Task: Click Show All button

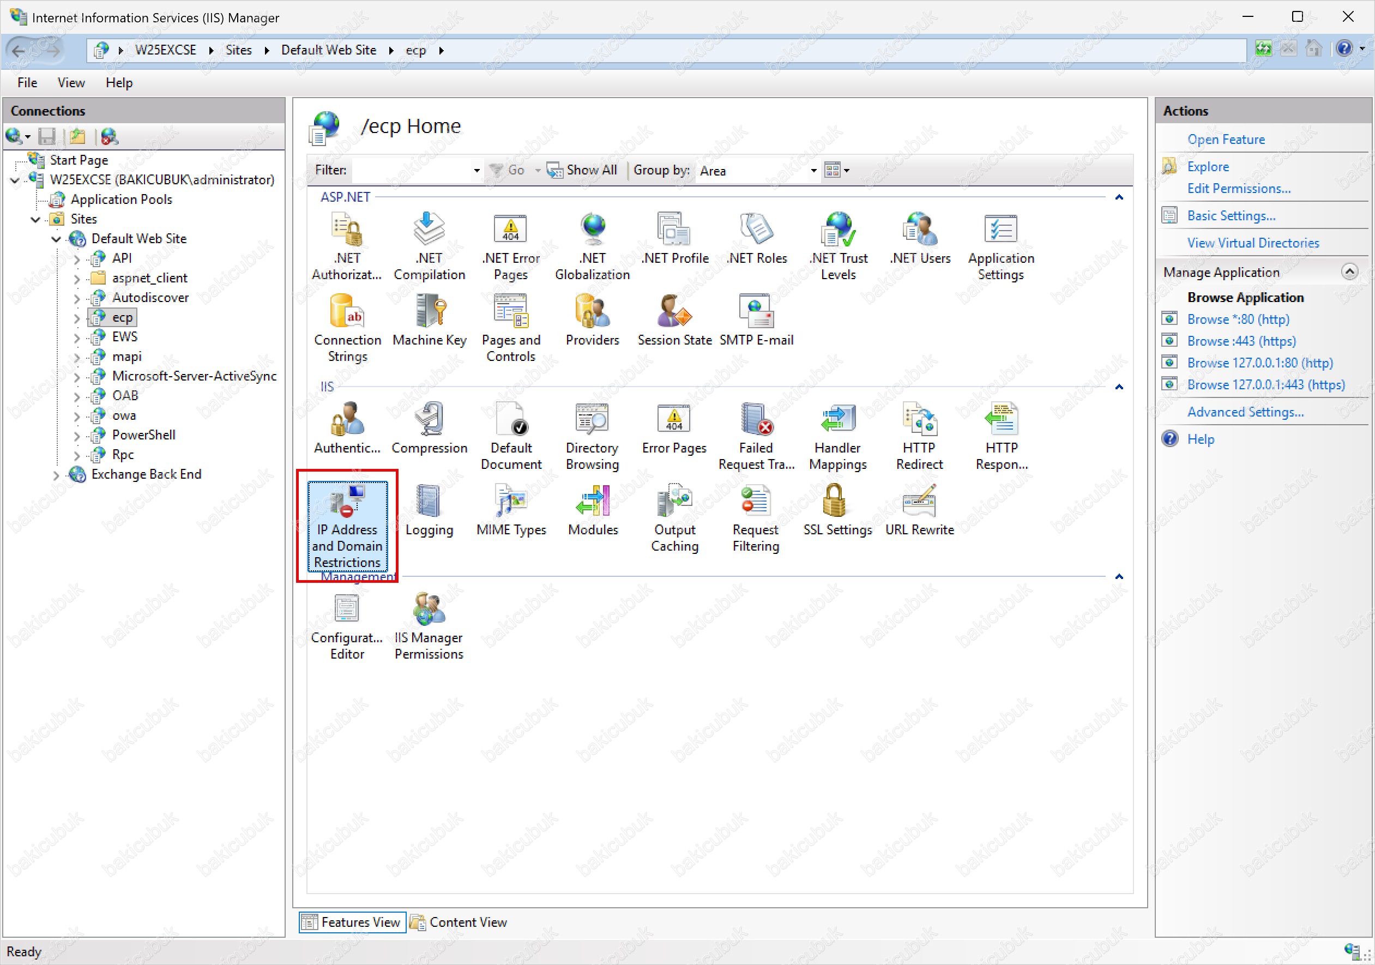Action: [x=582, y=170]
